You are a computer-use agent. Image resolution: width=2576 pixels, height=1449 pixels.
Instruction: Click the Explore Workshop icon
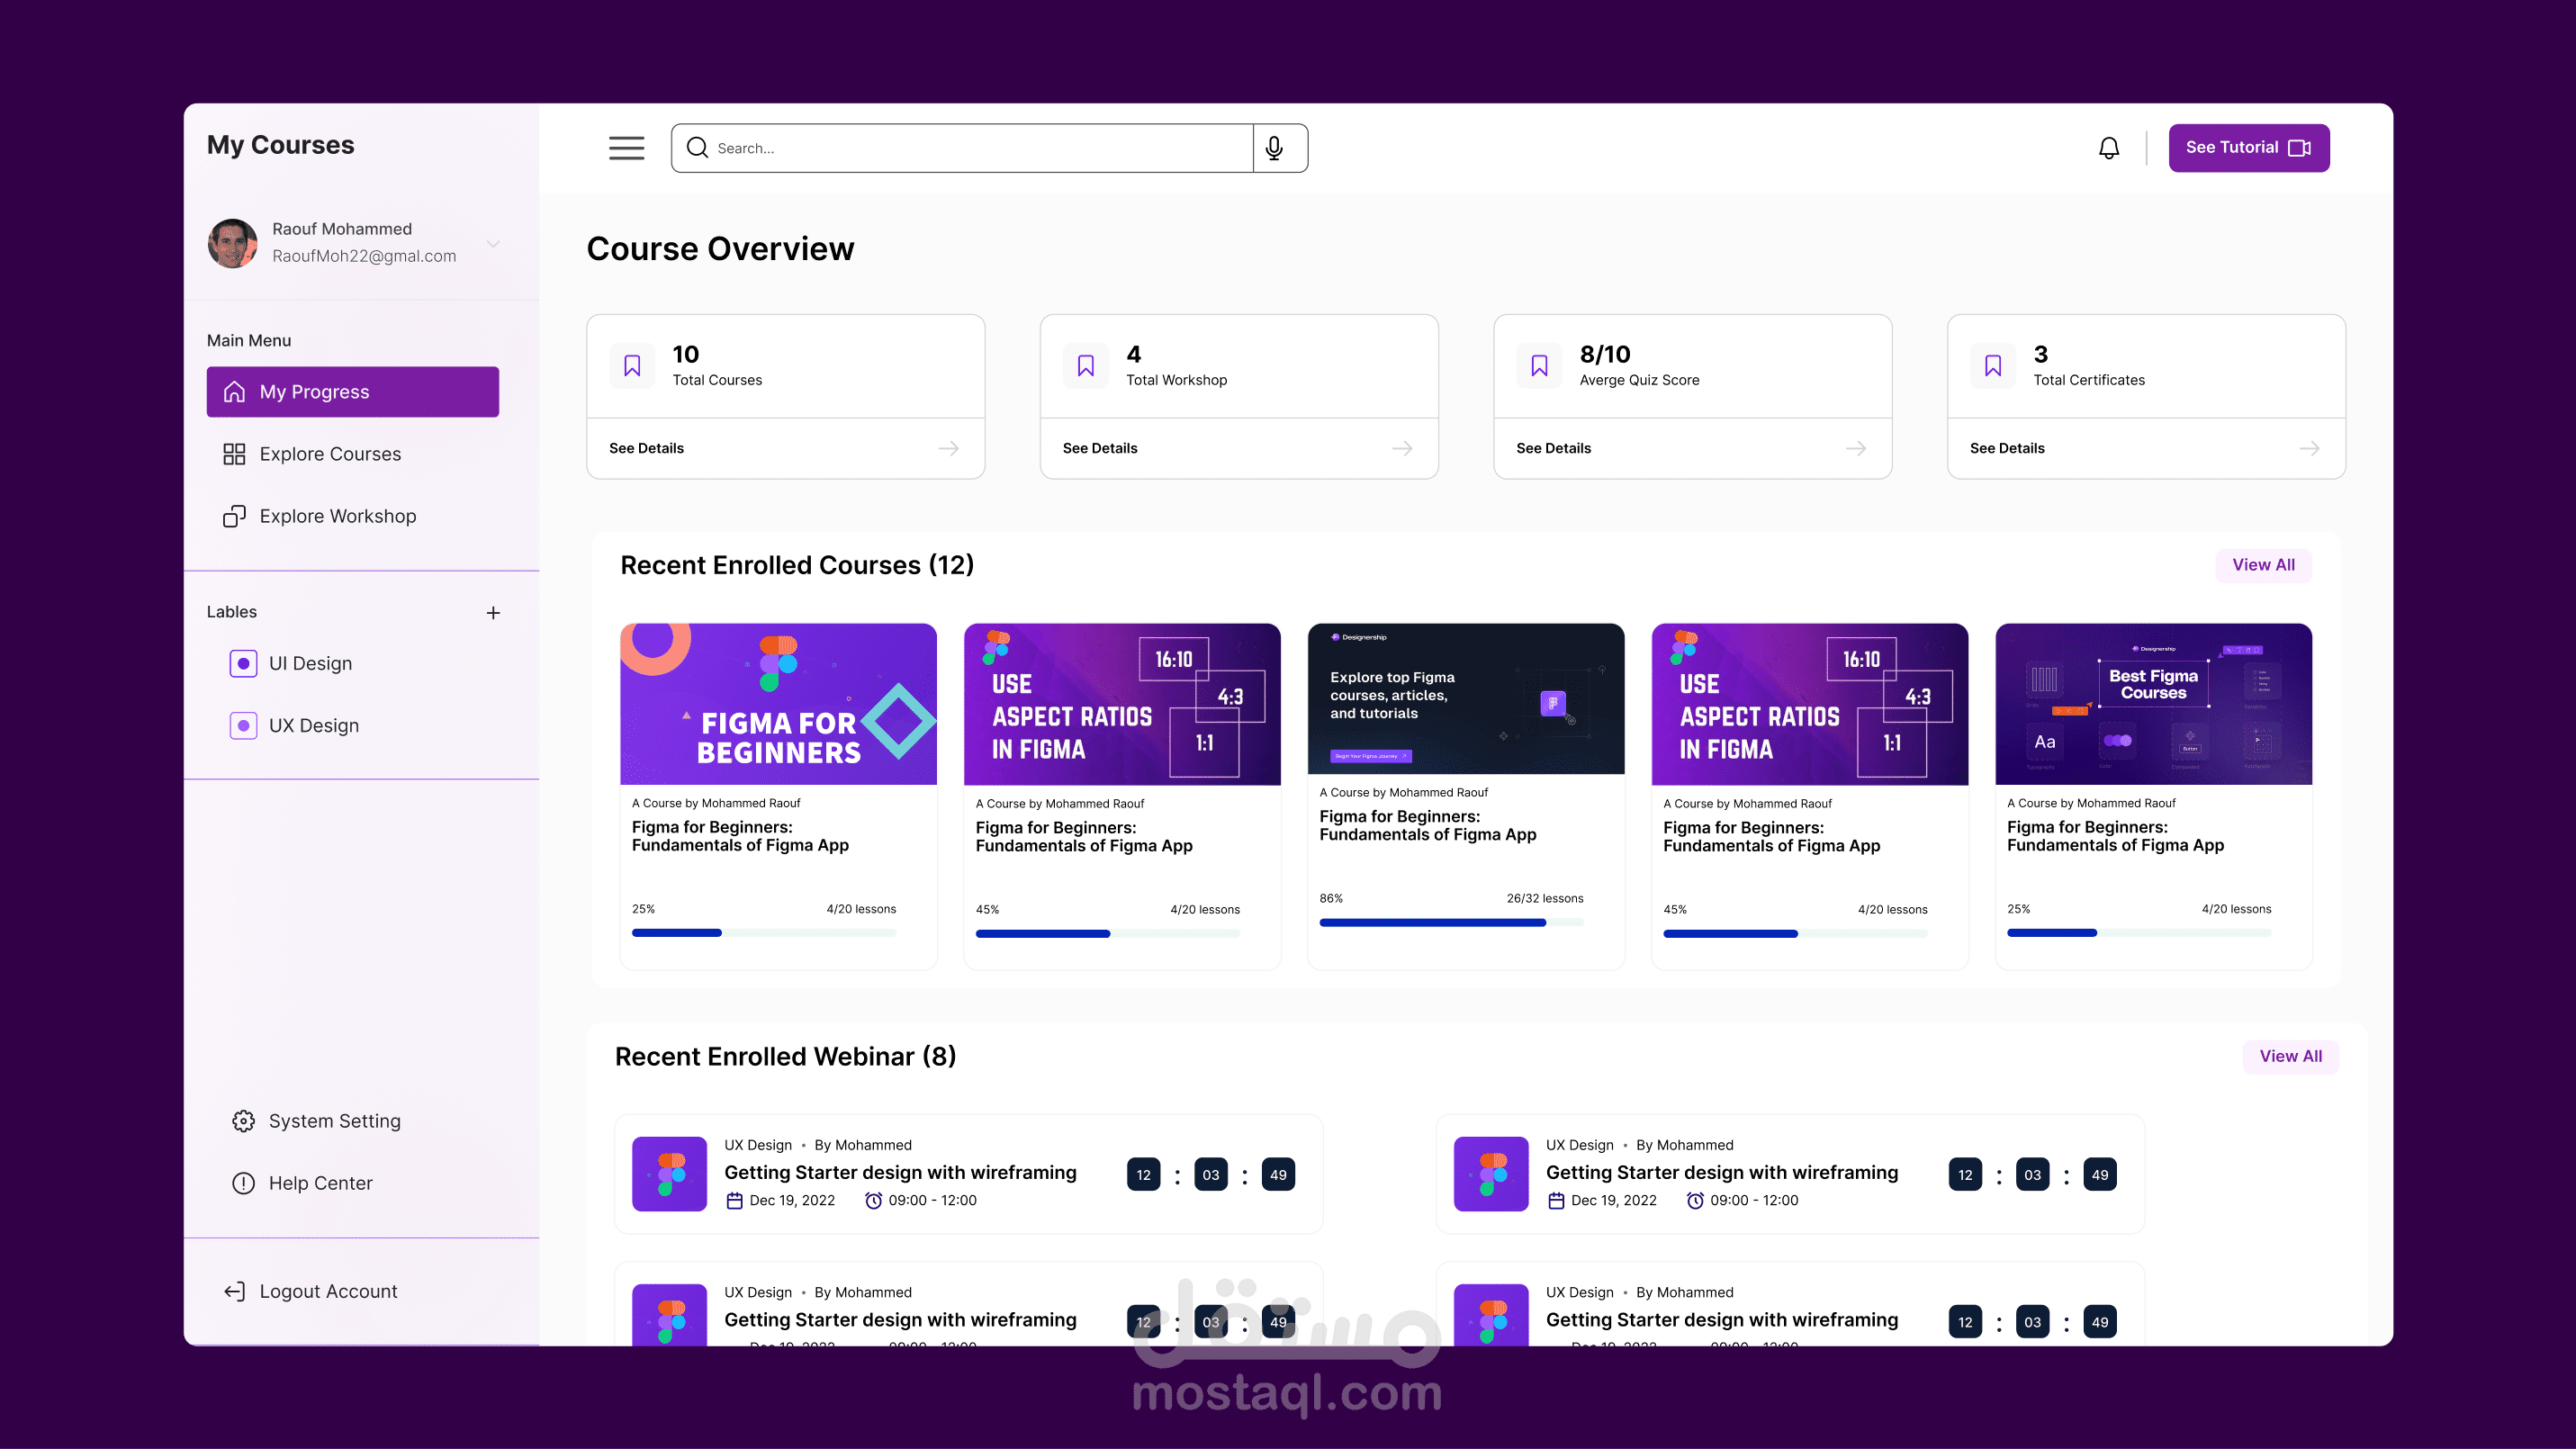tap(234, 516)
